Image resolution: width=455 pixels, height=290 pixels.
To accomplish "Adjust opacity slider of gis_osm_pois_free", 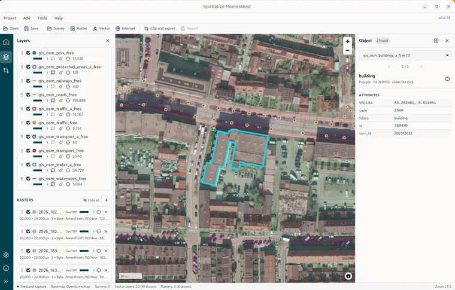I will [x=40, y=59].
